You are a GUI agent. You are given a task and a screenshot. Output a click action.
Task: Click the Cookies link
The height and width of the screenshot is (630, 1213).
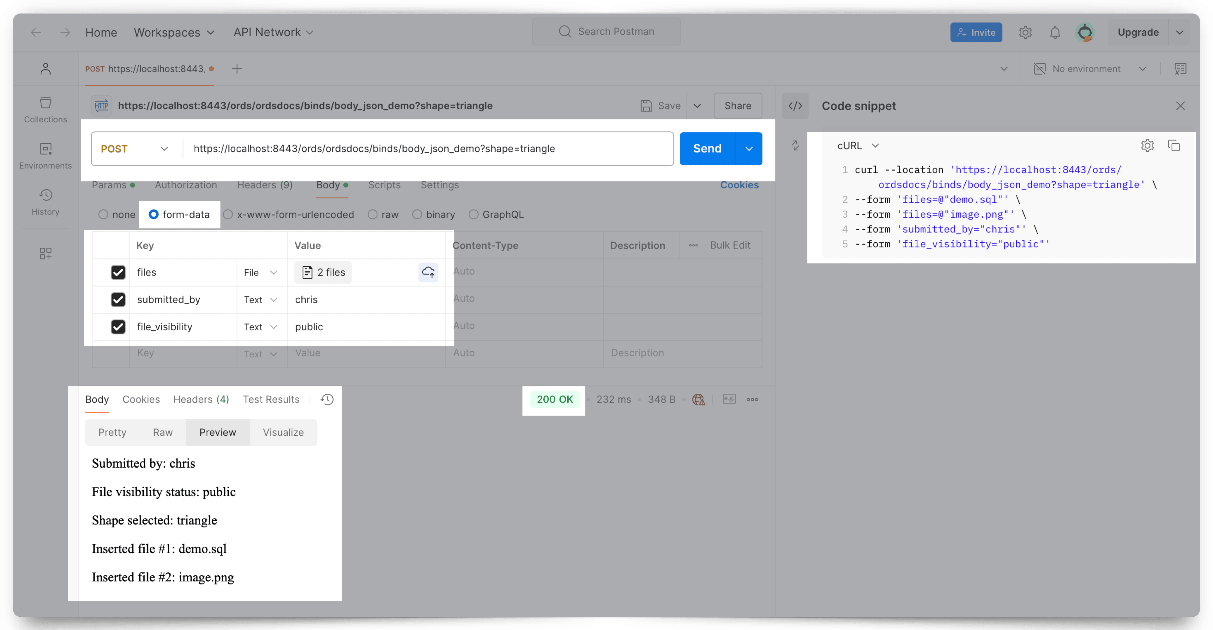point(739,185)
